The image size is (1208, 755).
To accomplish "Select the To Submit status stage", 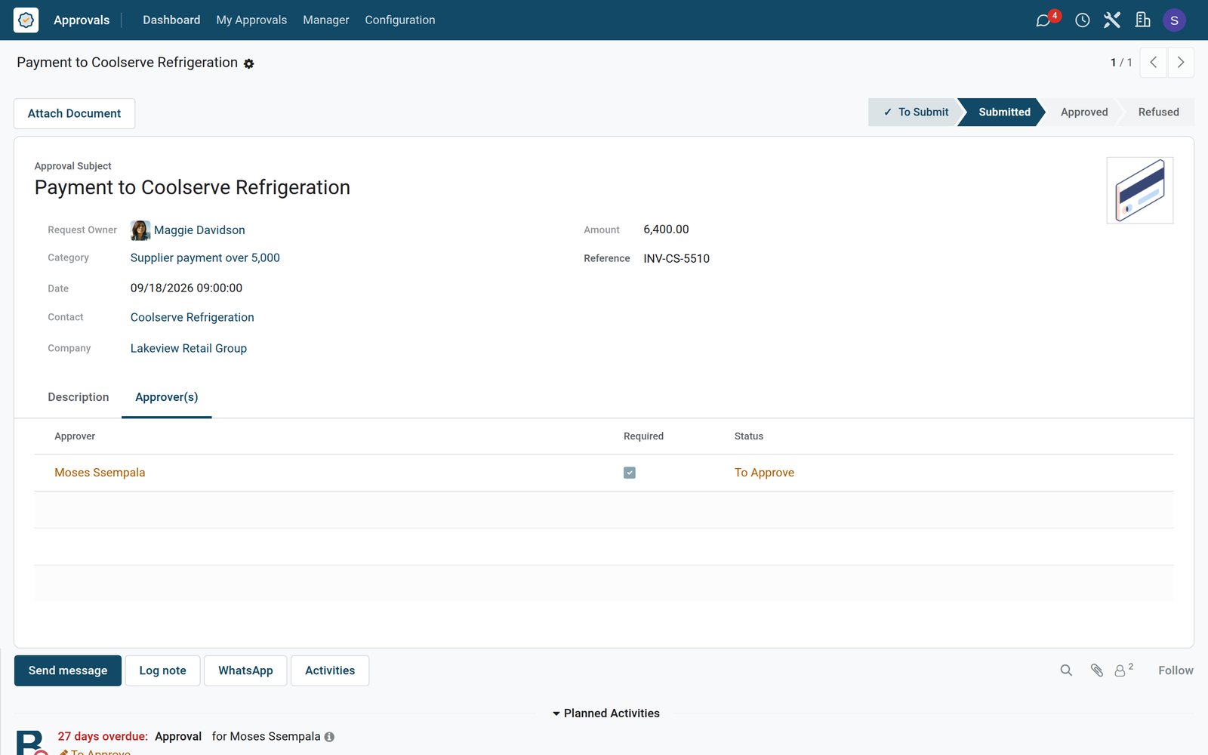I will click(x=915, y=112).
